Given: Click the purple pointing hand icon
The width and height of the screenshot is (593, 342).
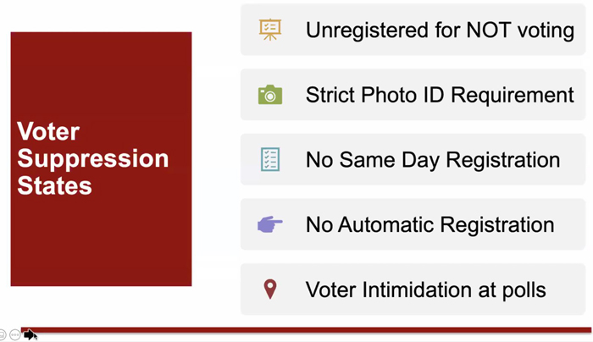Looking at the screenshot, I should (x=269, y=224).
